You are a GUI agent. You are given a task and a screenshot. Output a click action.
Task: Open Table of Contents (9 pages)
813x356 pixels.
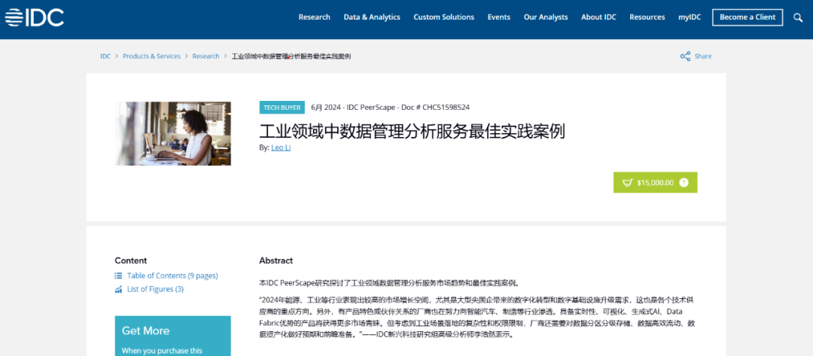(172, 275)
